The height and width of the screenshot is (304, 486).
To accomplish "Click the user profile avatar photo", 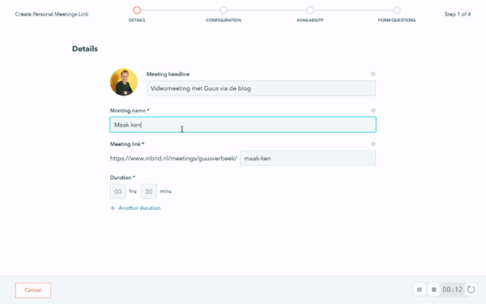I will click(124, 82).
